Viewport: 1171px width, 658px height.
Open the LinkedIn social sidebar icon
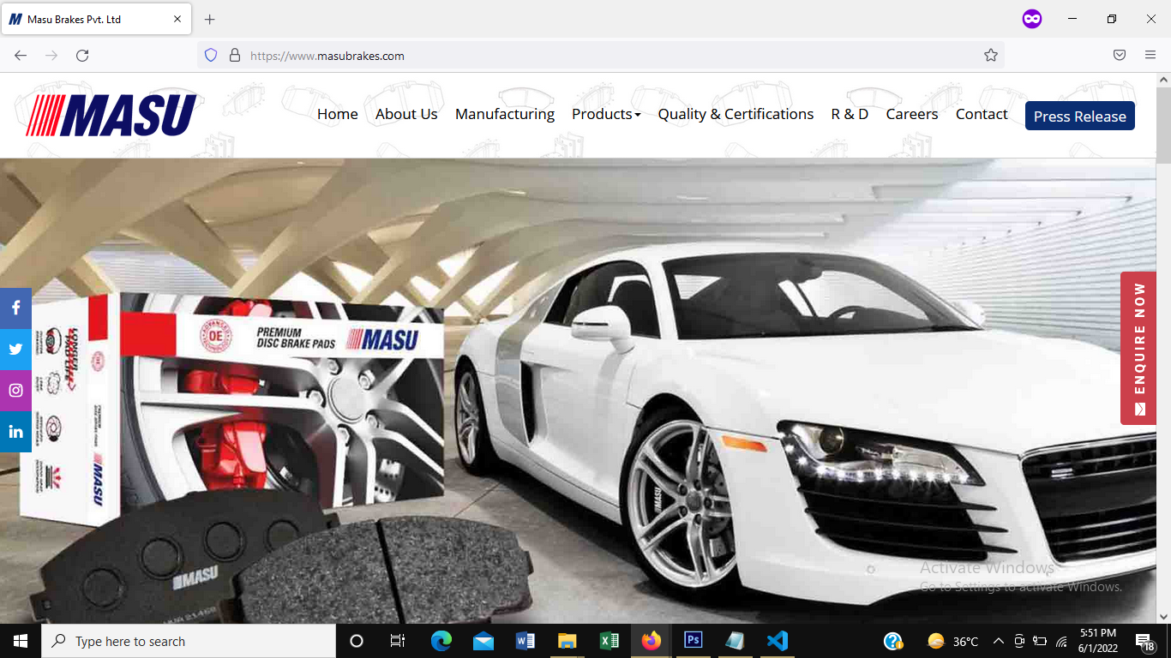point(15,432)
